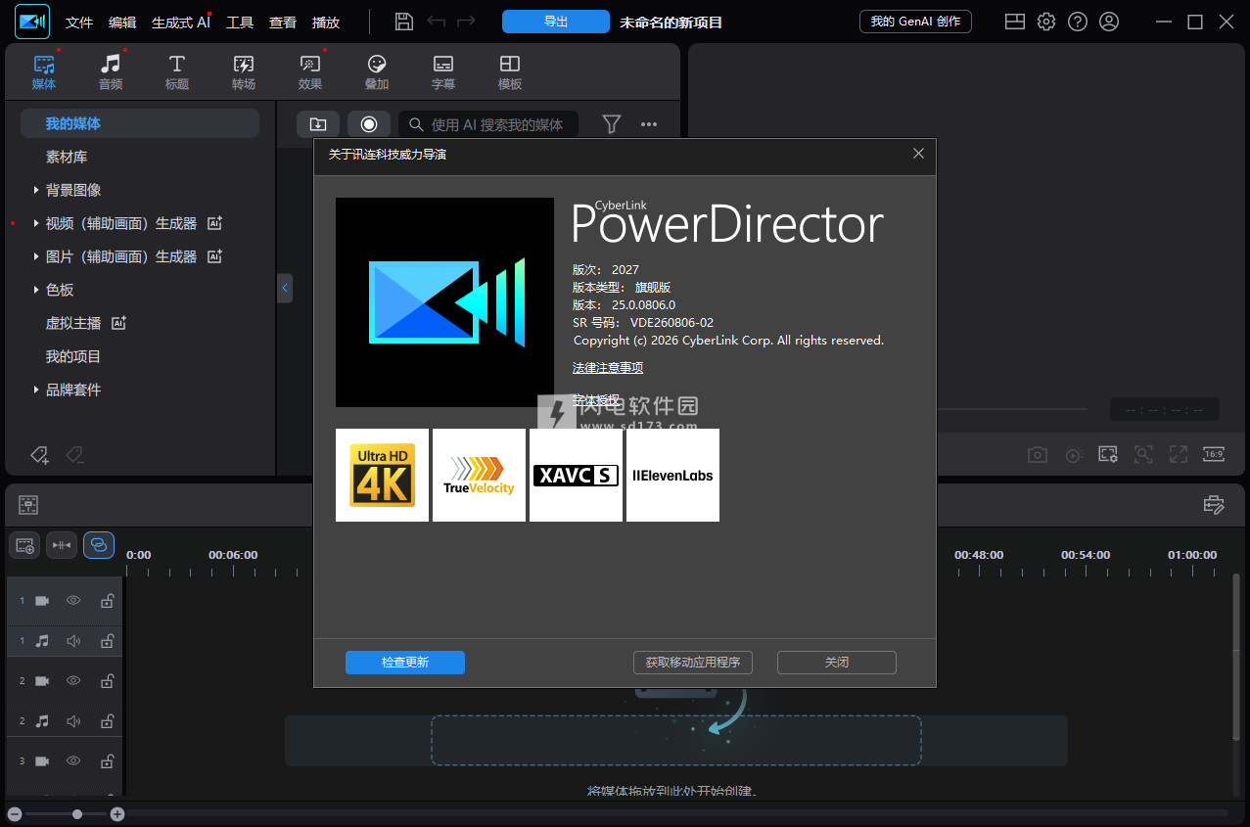The width and height of the screenshot is (1250, 827).
Task: Click the record capture icon
Action: tap(369, 124)
